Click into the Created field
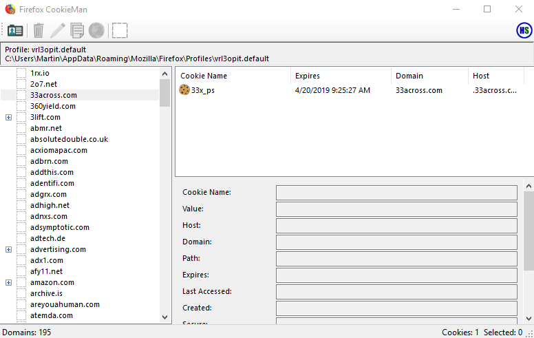Screen dimensions: 534x338 tap(396, 308)
